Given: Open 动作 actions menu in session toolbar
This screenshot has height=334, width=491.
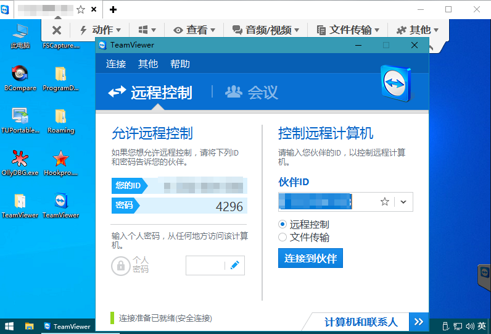Looking at the screenshot, I should pos(100,30).
